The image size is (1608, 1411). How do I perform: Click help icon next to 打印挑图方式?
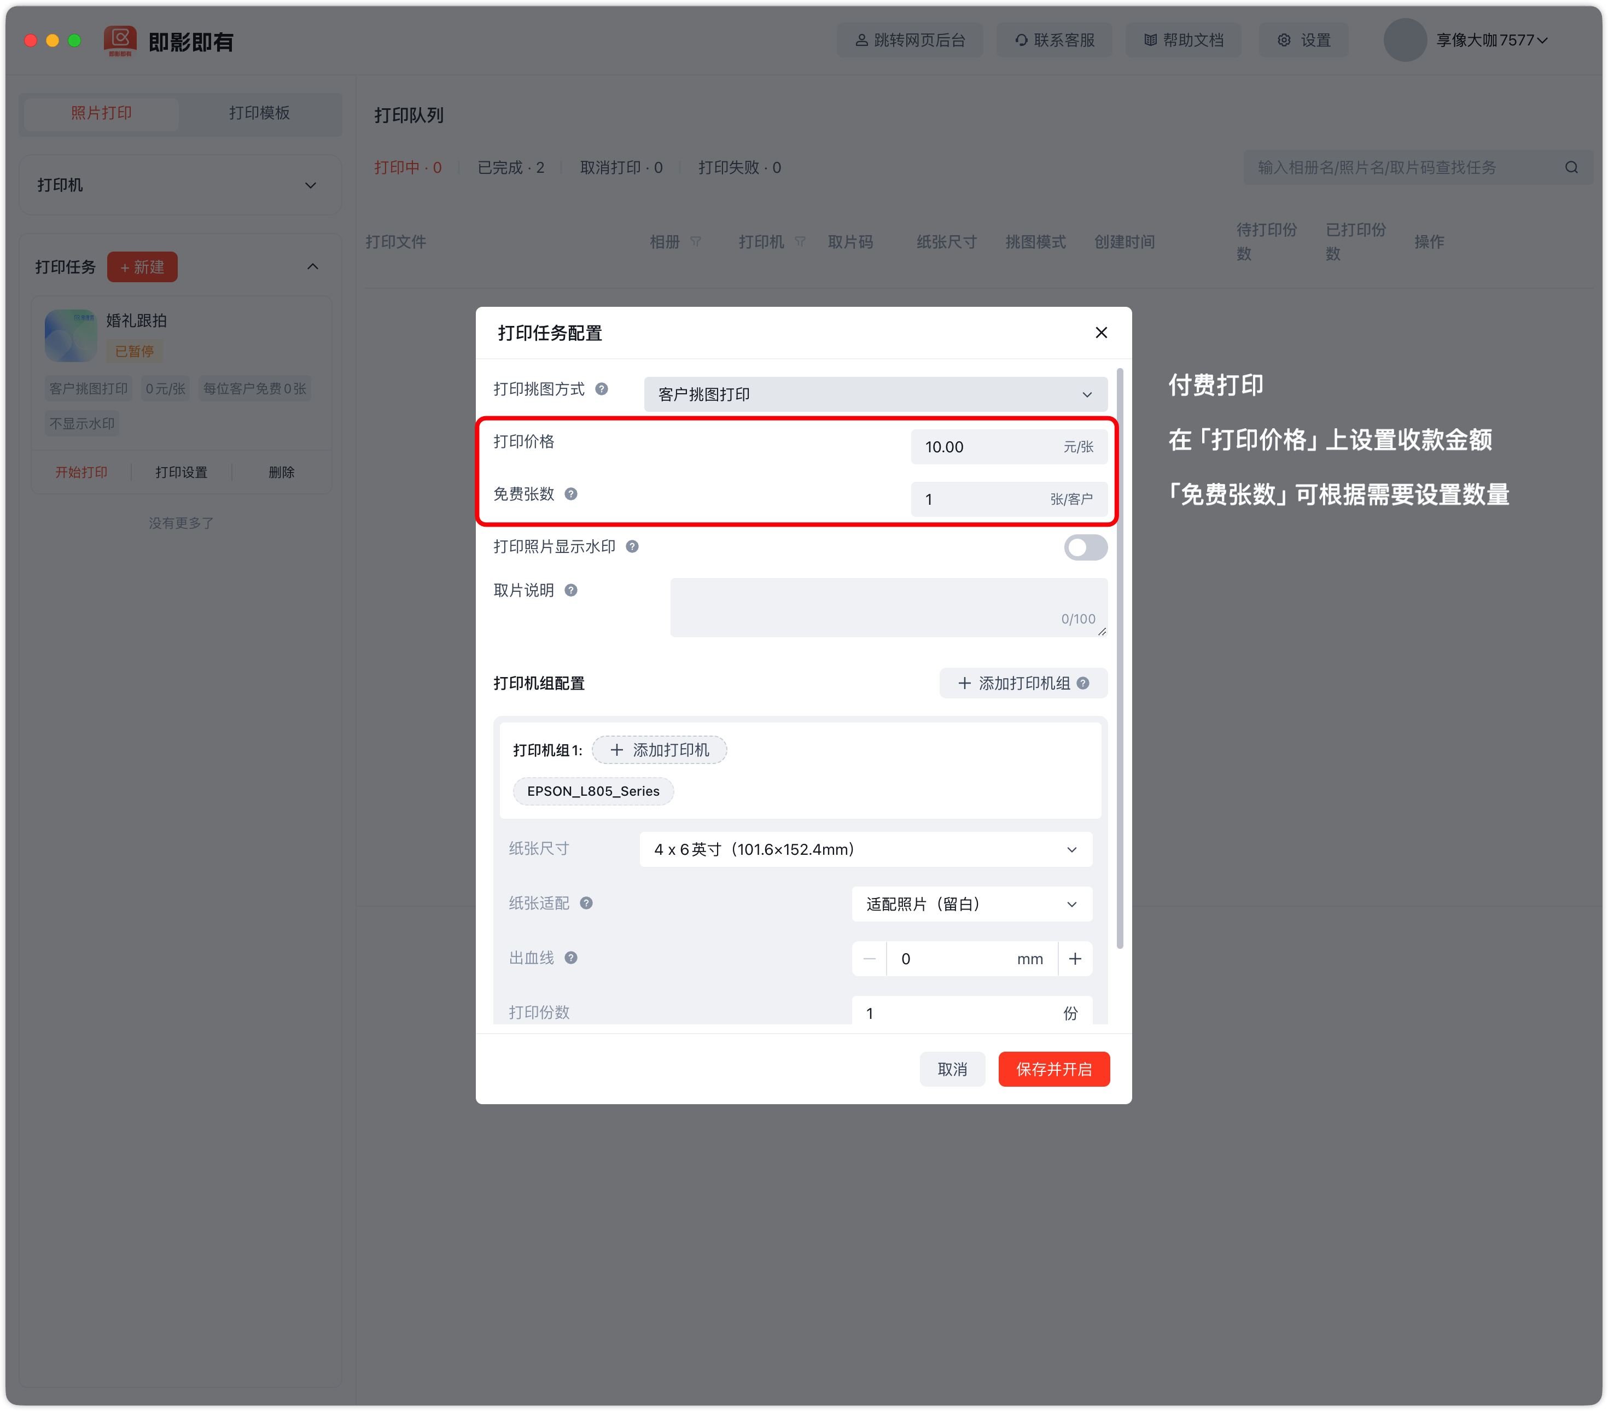601,389
